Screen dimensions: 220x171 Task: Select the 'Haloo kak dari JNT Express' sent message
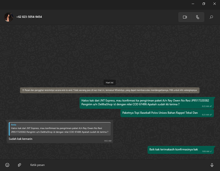[147, 103]
